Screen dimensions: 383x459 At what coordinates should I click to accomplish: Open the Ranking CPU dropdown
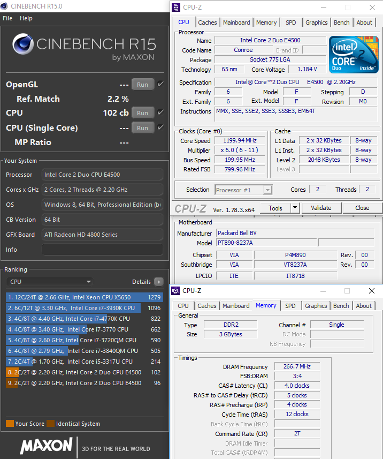[x=50, y=282]
